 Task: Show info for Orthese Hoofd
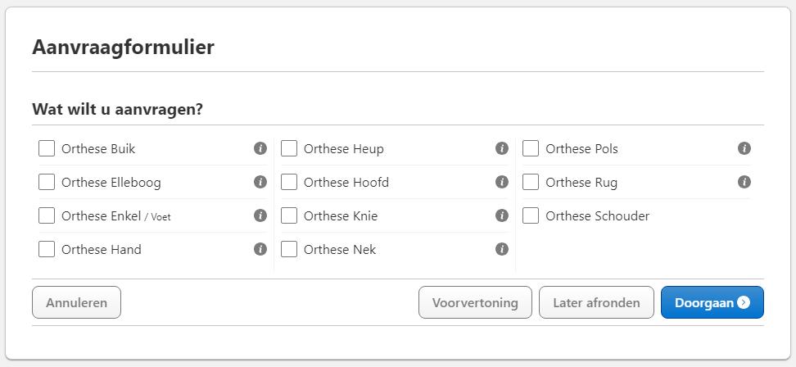pyautogui.click(x=502, y=182)
